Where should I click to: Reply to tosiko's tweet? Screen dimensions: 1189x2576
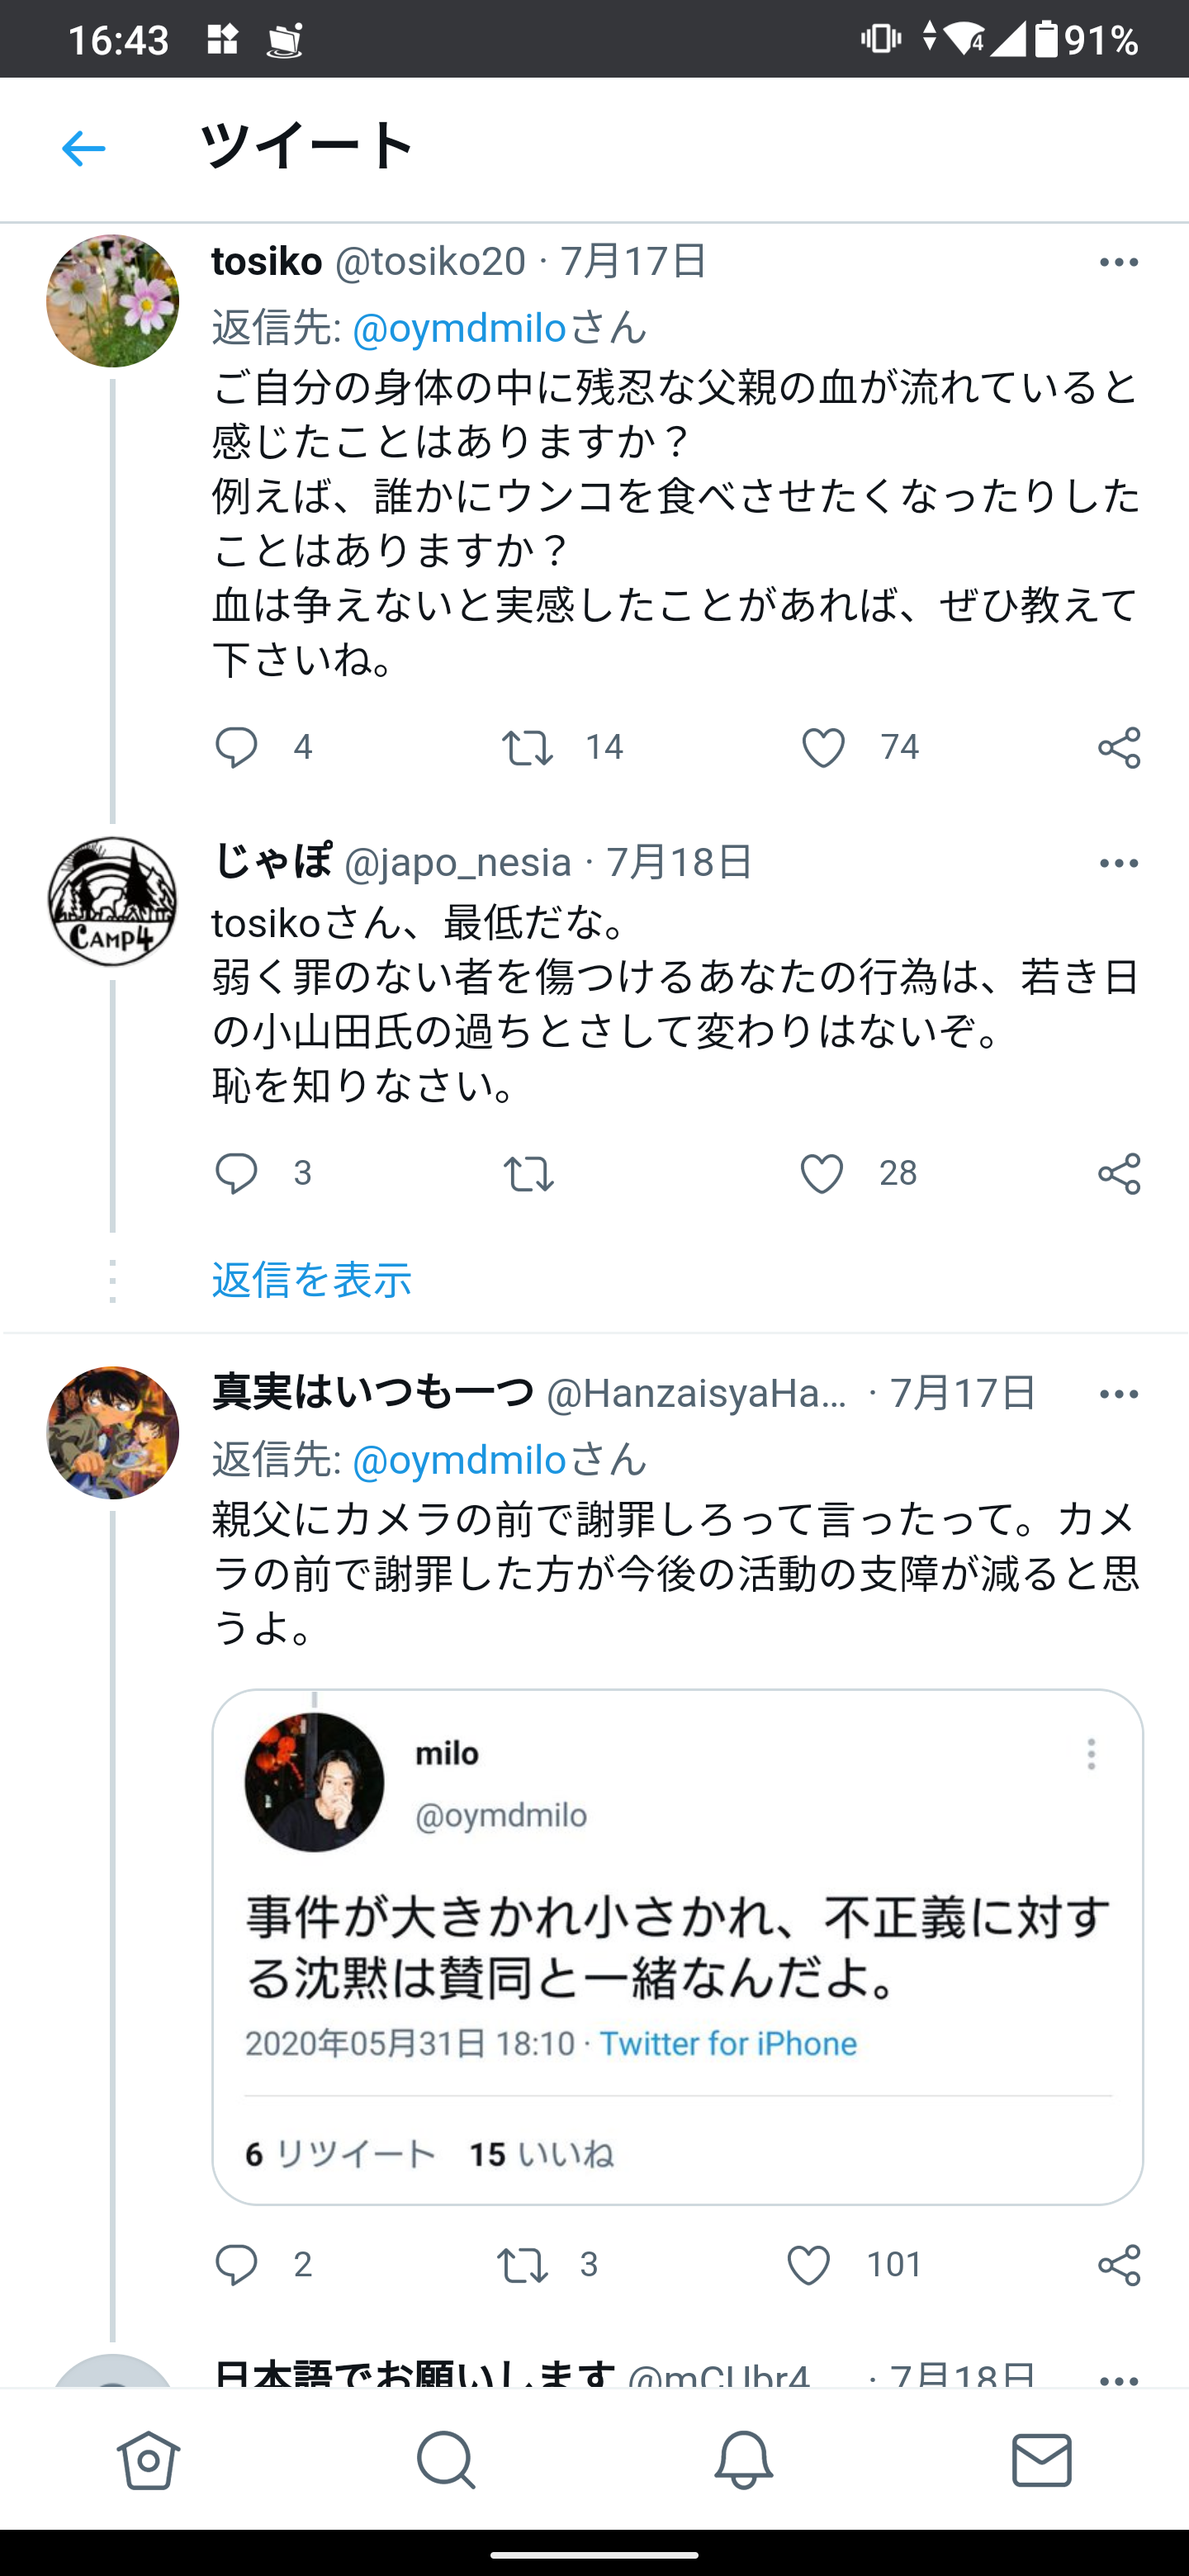click(x=237, y=748)
